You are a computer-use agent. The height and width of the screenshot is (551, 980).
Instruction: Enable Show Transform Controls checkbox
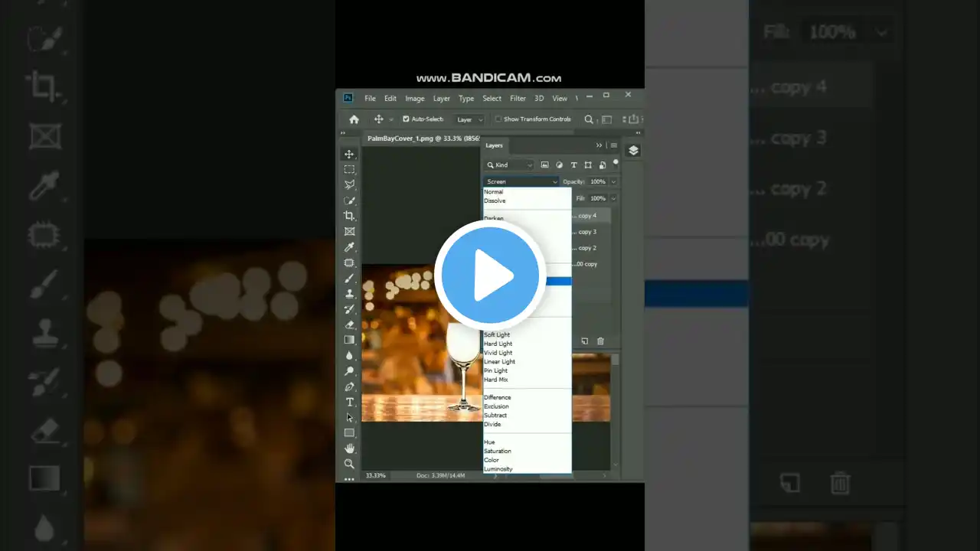click(498, 119)
